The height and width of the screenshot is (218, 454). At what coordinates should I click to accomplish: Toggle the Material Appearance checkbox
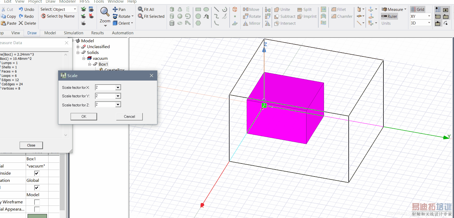[37, 209]
